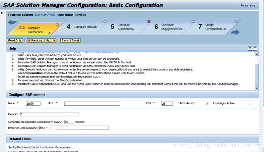
Task: Save the configuration with Save button
Action: [x=65, y=41]
